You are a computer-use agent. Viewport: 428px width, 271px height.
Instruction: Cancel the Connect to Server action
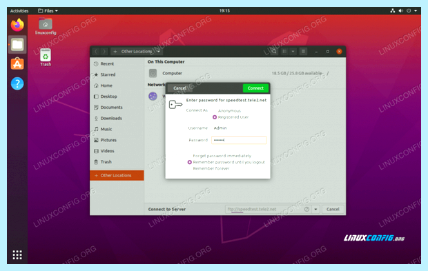point(333,209)
